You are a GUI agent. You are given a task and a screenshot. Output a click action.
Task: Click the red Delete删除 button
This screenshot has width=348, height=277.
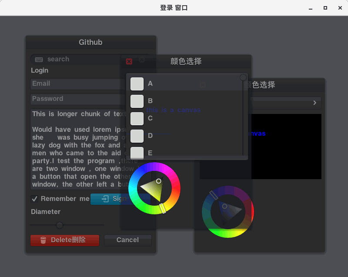[x=65, y=240]
